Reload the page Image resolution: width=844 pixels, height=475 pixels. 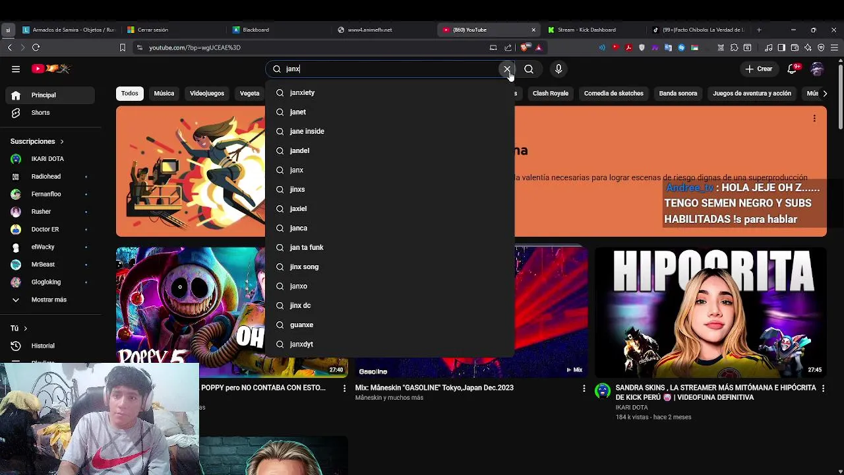[36, 47]
